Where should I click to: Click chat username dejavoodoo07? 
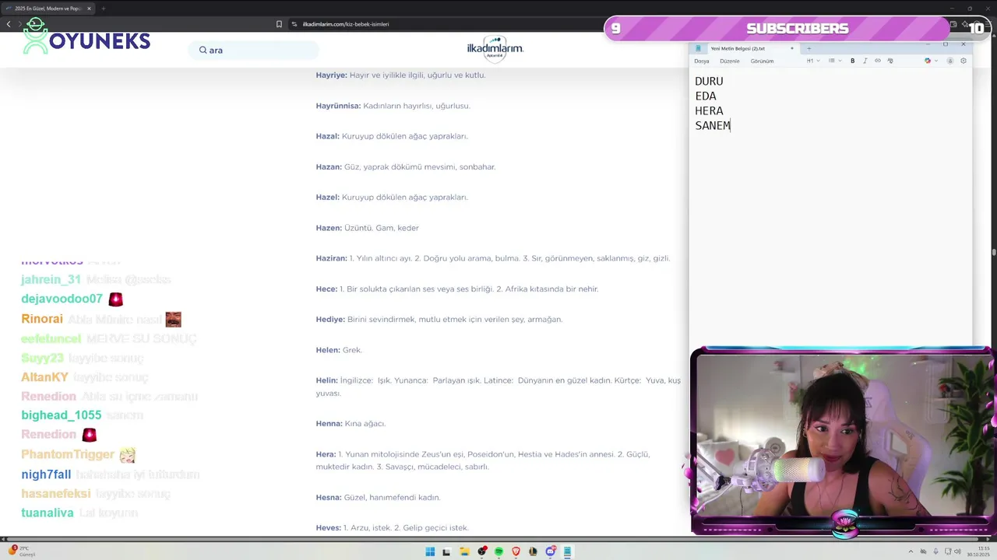pos(62,299)
